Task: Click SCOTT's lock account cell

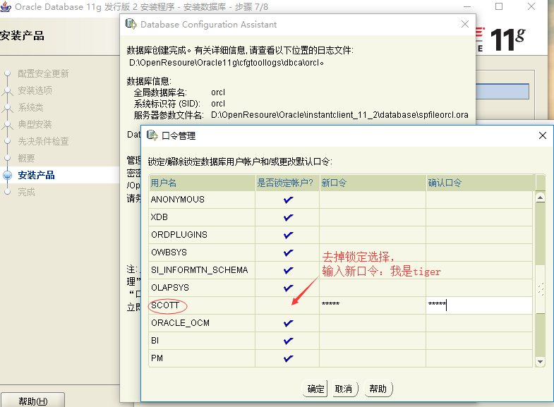Action: 287,305
